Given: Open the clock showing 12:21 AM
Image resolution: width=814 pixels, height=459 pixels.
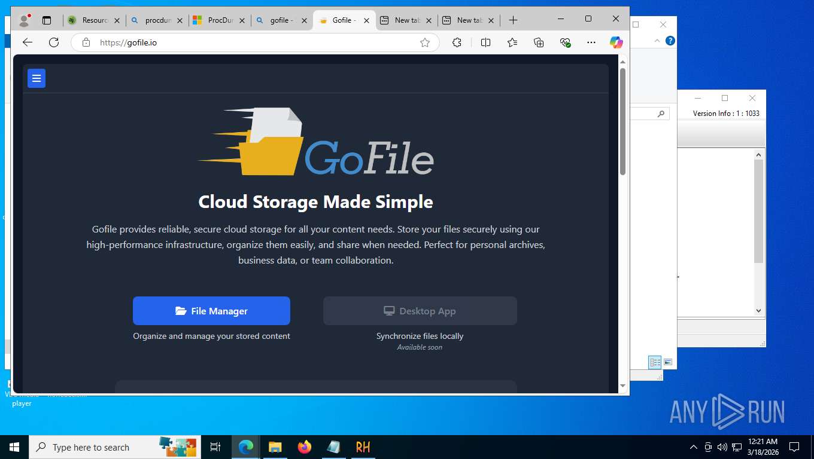Looking at the screenshot, I should 763,447.
